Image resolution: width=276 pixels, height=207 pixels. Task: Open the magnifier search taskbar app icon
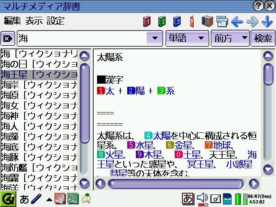pos(86,199)
